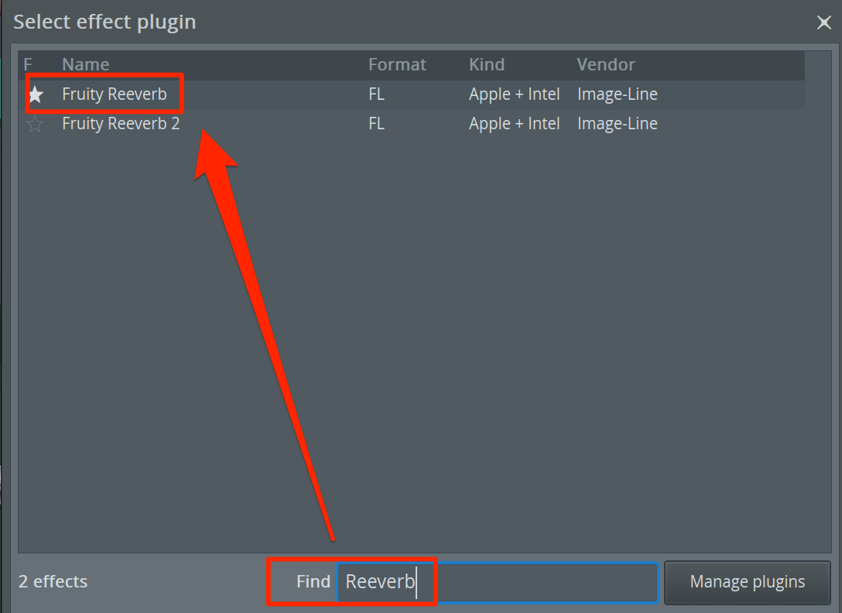Unfavorite Fruity Reeverb using its filled star
This screenshot has width=842, height=613.
pyautogui.click(x=36, y=94)
